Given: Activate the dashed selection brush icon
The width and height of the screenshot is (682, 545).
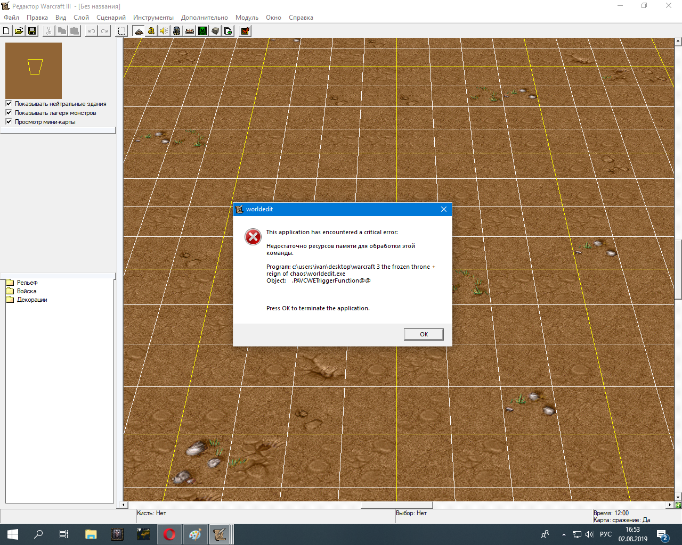Looking at the screenshot, I should pos(121,31).
